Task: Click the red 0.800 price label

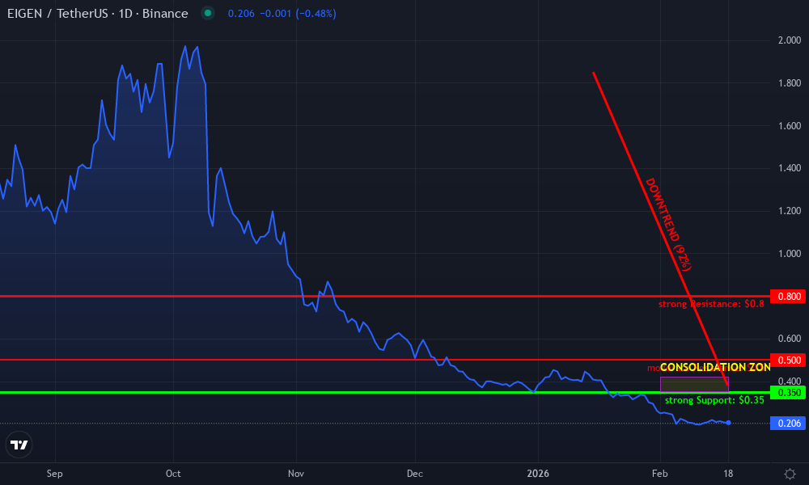Action: pos(787,296)
